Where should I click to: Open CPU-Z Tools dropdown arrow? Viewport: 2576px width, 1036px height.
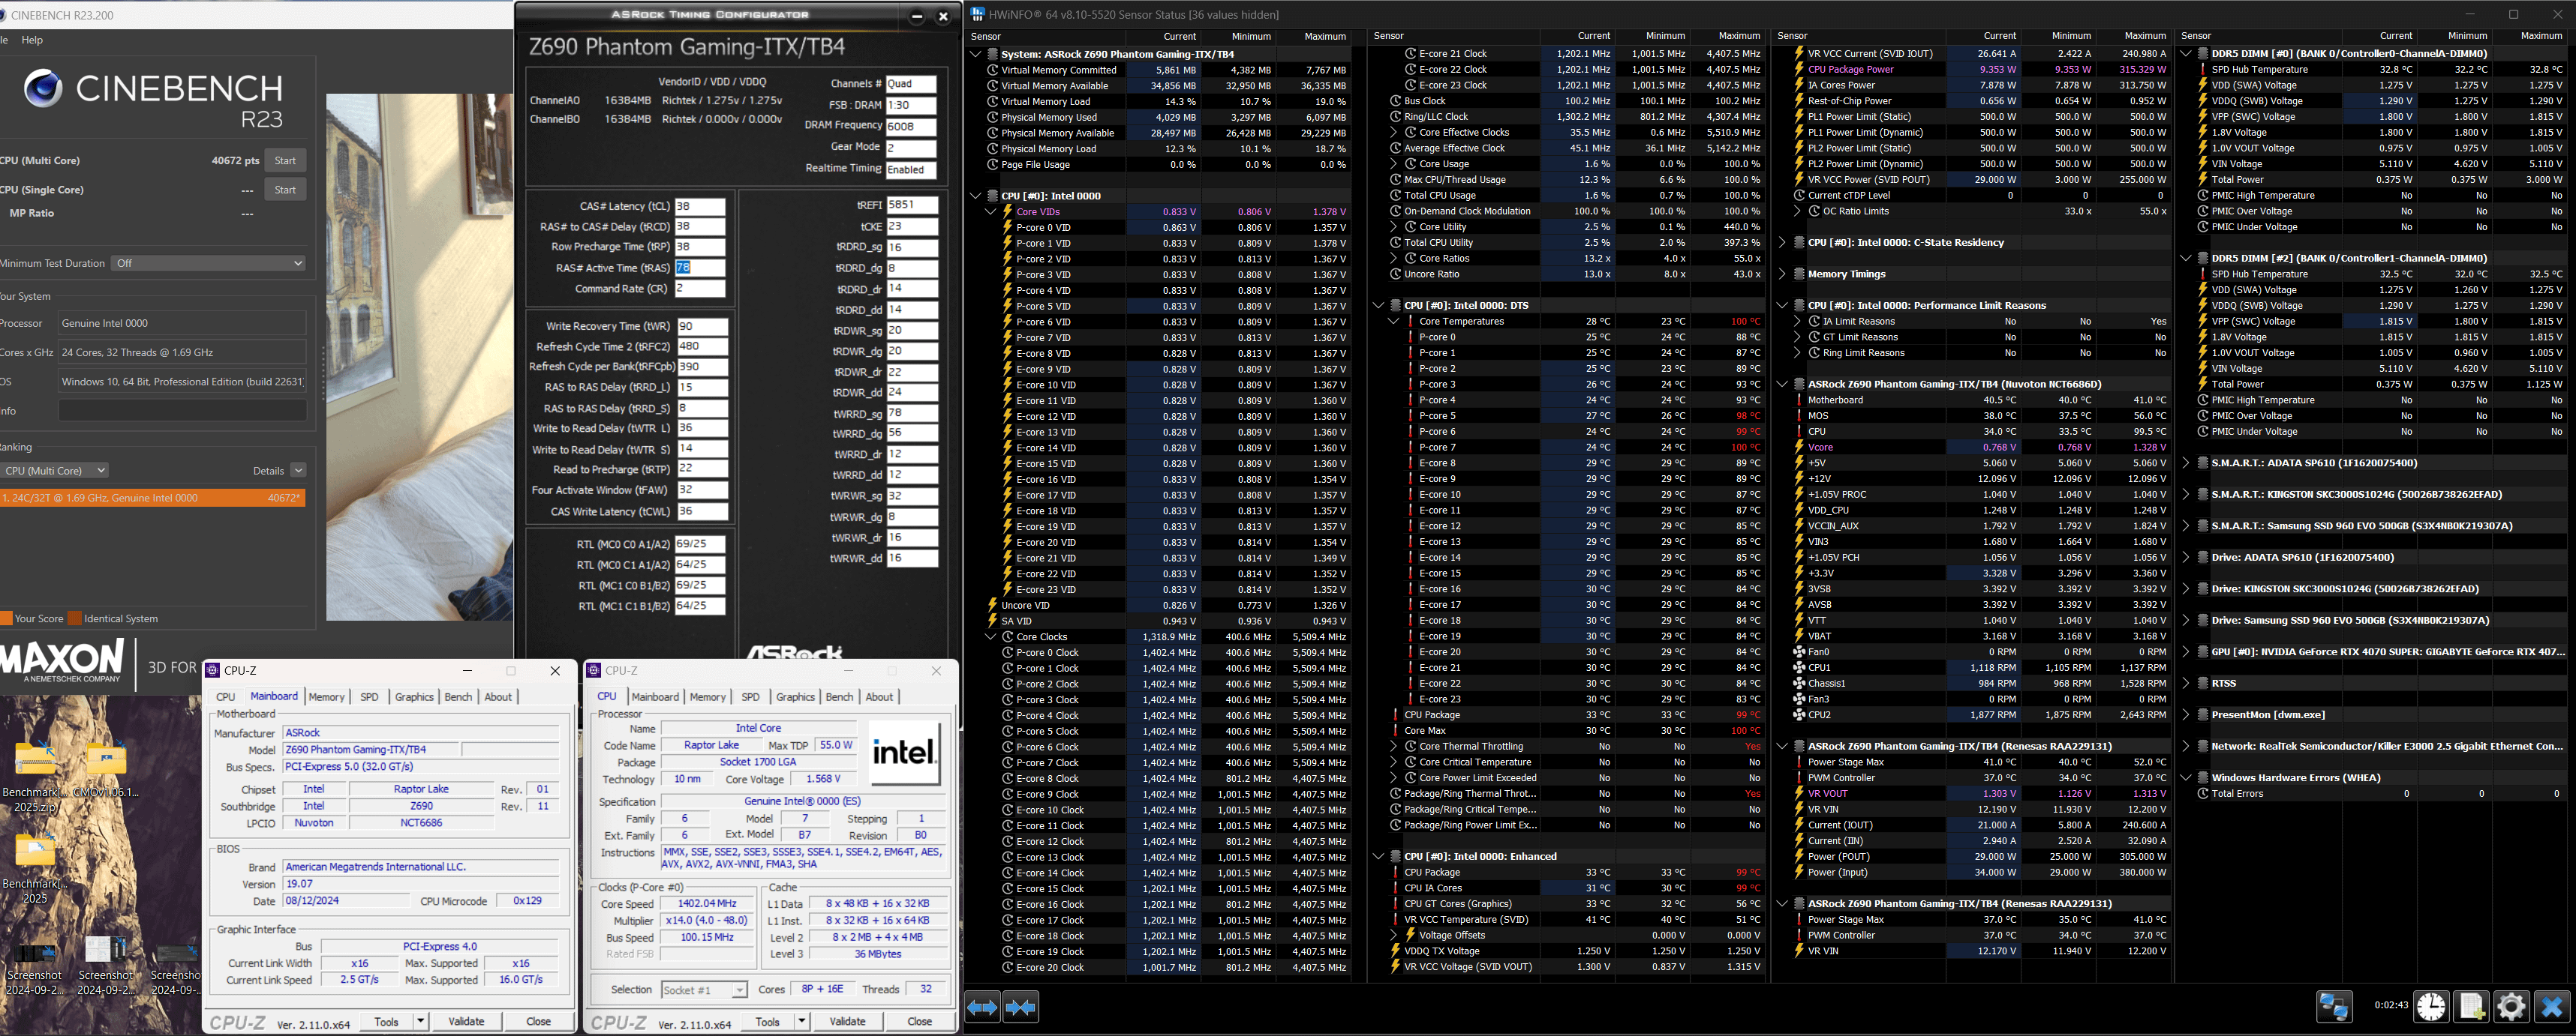tap(802, 1021)
